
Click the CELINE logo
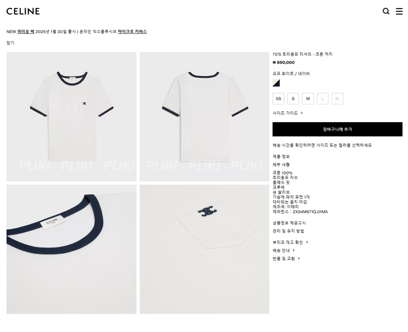coord(23,11)
